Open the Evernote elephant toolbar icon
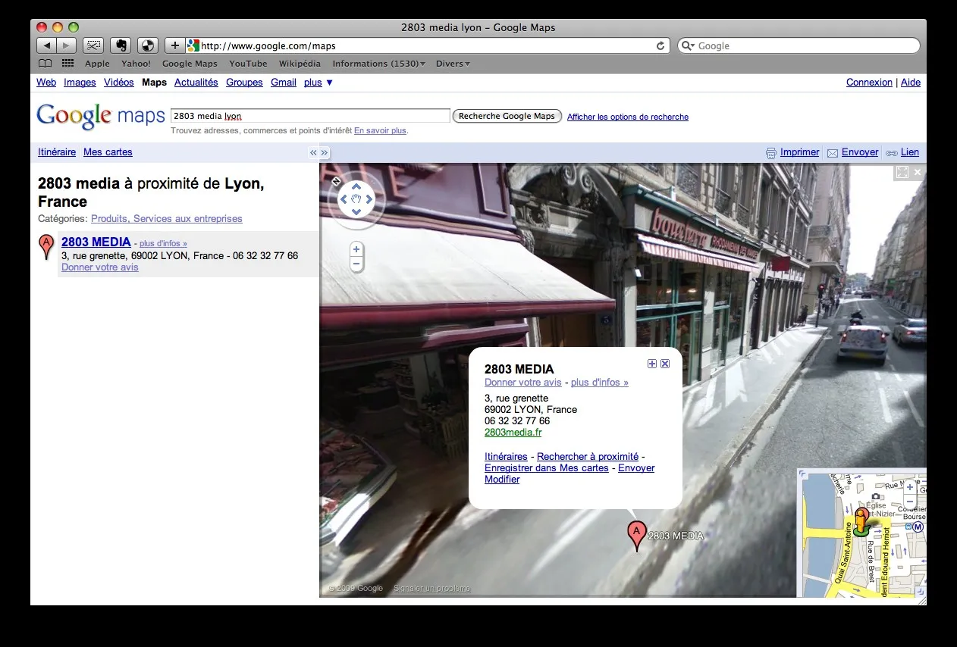The width and height of the screenshot is (957, 647). [x=121, y=45]
